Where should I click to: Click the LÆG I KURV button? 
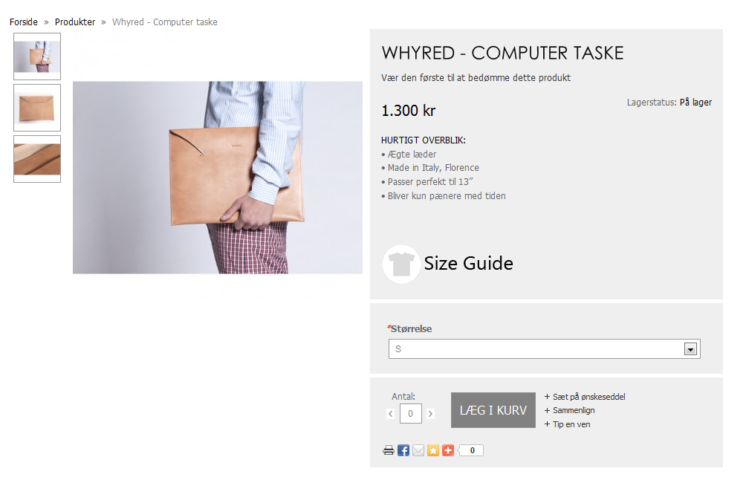493,410
